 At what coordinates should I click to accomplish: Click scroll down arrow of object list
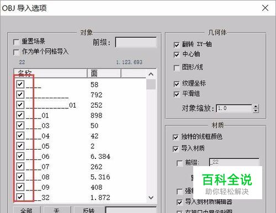pyautogui.click(x=151, y=198)
